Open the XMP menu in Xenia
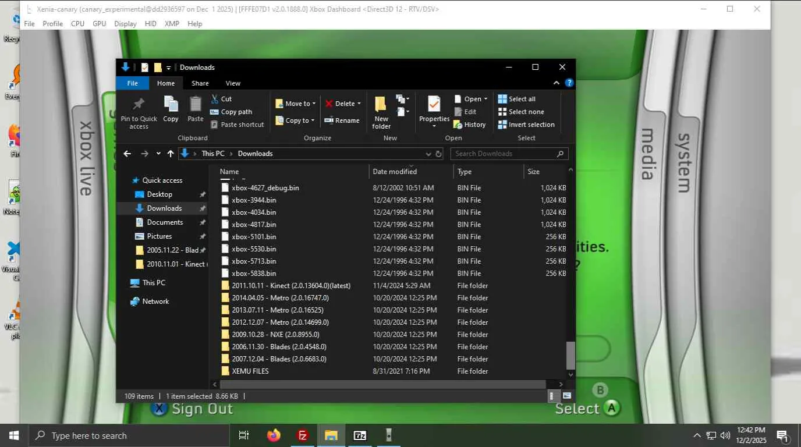The height and width of the screenshot is (447, 801). (x=172, y=24)
